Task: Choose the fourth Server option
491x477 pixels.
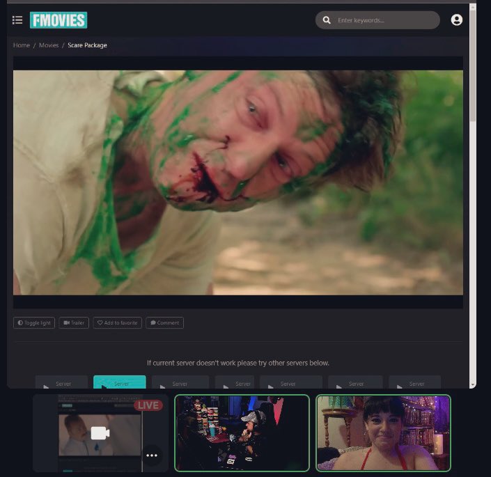Action: [235, 382]
